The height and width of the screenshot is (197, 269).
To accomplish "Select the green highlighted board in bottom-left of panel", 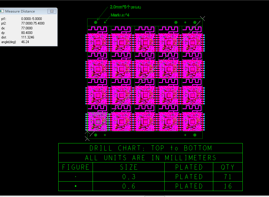I will (x=97, y=122).
